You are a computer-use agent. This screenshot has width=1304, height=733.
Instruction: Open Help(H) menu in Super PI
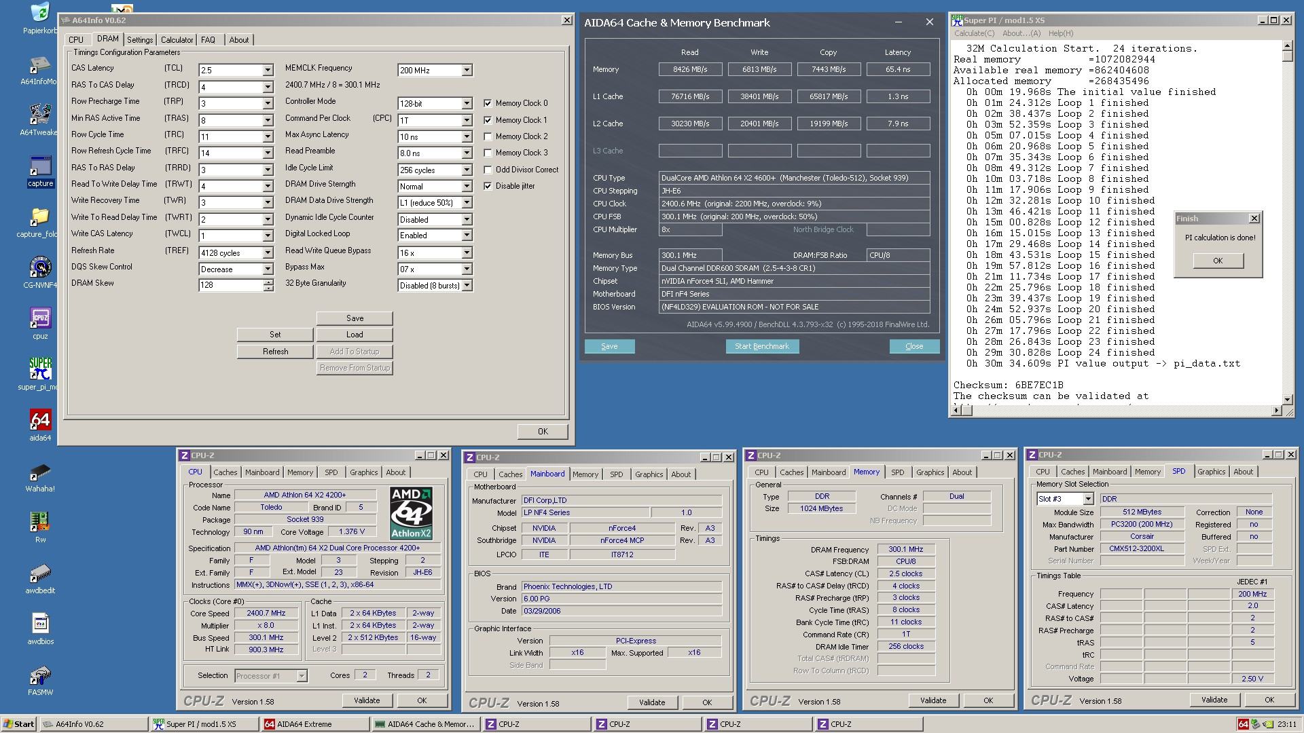pos(1061,33)
